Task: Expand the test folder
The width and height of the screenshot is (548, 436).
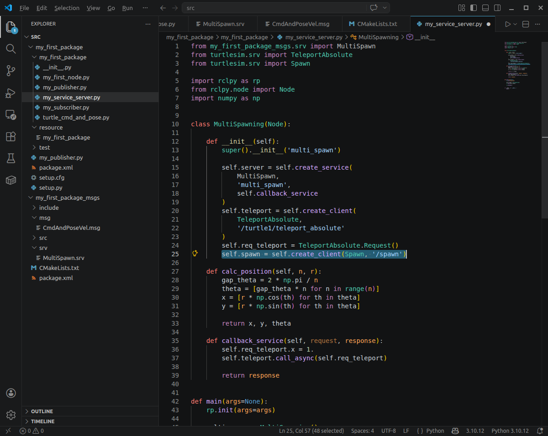Action: (90, 147)
